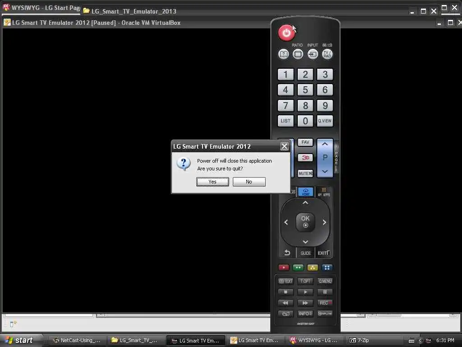Click the red power button on remote
The height and width of the screenshot is (347, 462).
tap(286, 33)
